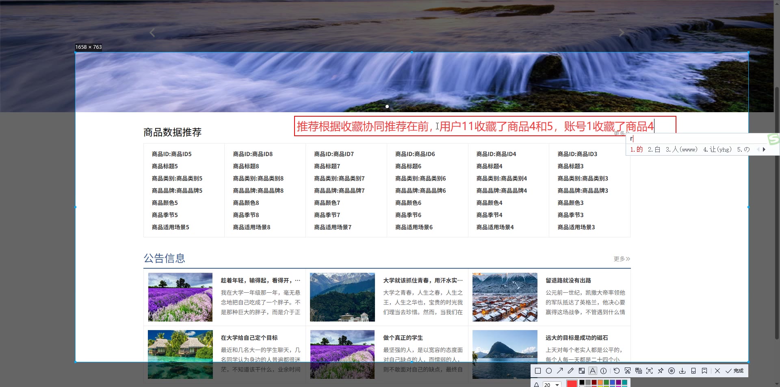780x387 pixels.
Task: Open product card 商品标题3
Action: (590, 190)
